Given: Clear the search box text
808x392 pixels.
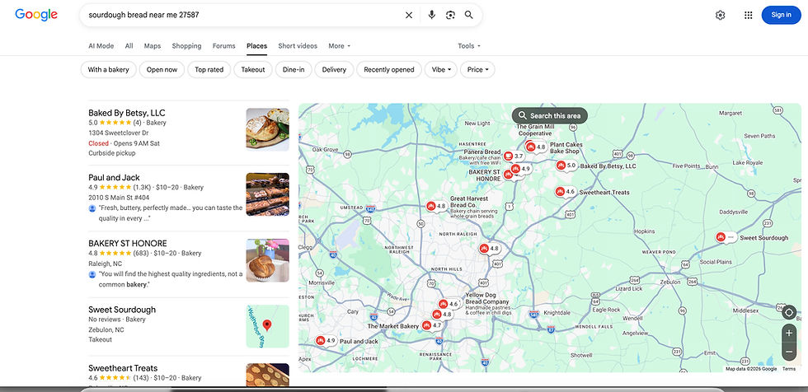Looking at the screenshot, I should click(409, 16).
